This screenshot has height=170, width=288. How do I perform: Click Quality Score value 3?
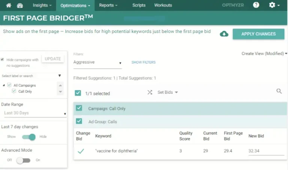180,151
